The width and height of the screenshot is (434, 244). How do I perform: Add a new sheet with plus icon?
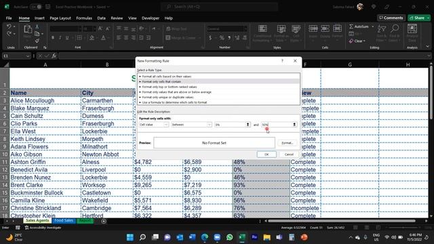[x=104, y=221]
